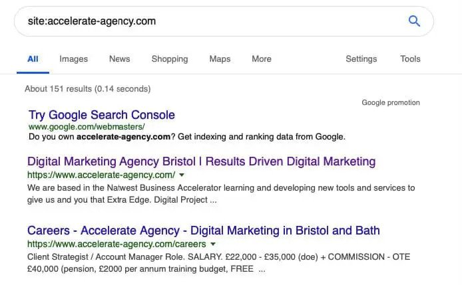
Task: Switch to the Maps tab
Action: pos(220,59)
